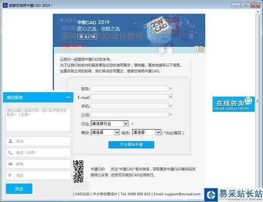Click the 请您留言 panel header title
Screen dimensions: 263x202
14,98
